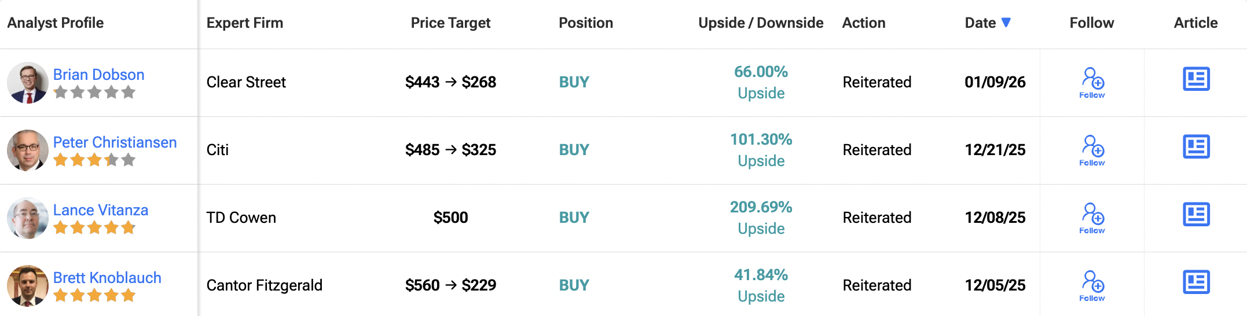The width and height of the screenshot is (1247, 316).
Task: Open Brian Dobson's analyst profile
Action: tap(99, 75)
